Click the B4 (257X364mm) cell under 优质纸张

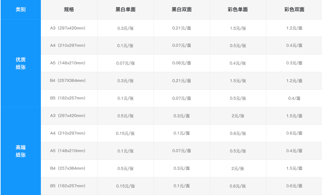tap(69, 81)
